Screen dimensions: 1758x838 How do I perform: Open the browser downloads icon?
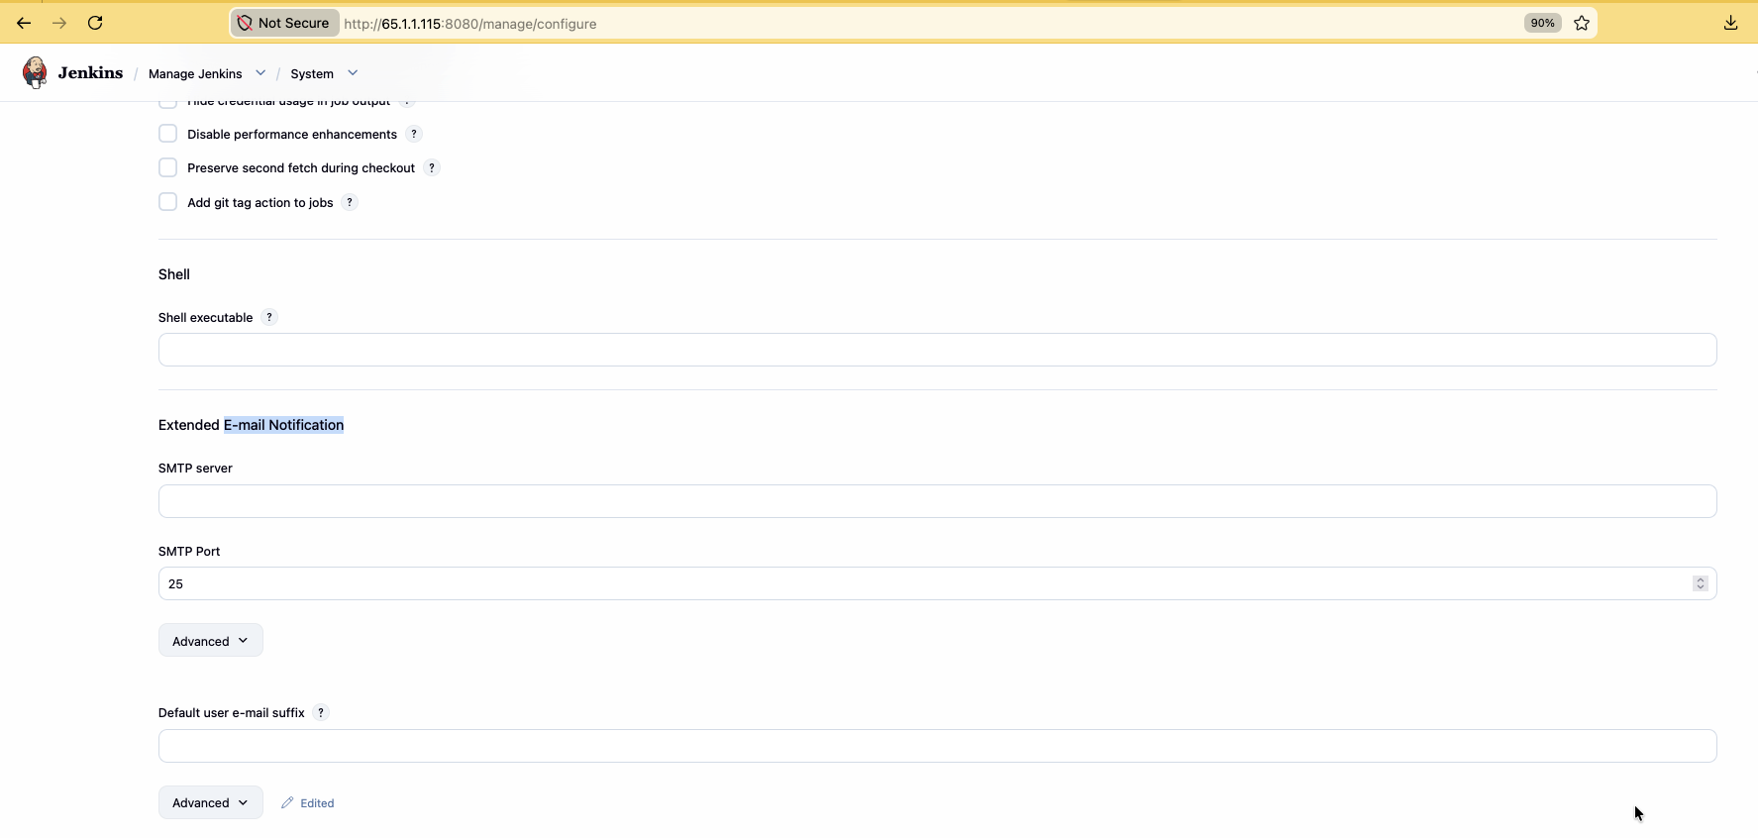(1730, 23)
